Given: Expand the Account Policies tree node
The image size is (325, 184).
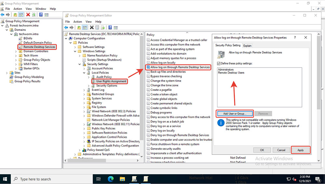Looking at the screenshot, I should coord(89,68).
